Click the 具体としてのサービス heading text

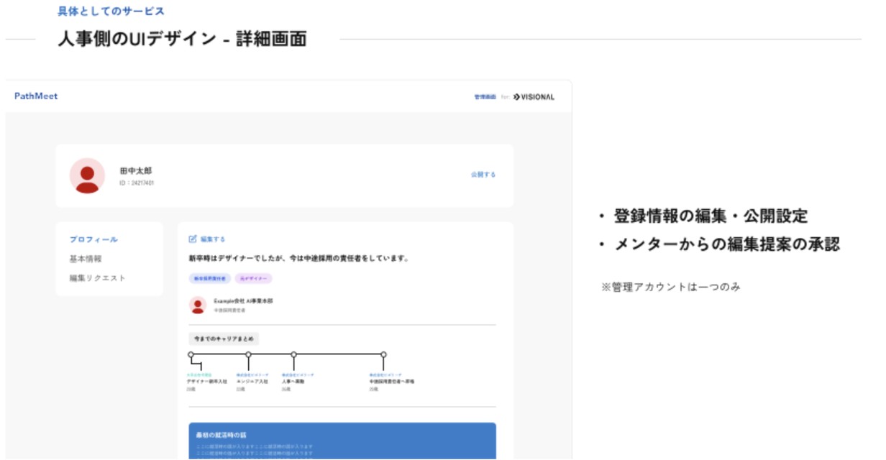click(x=111, y=11)
